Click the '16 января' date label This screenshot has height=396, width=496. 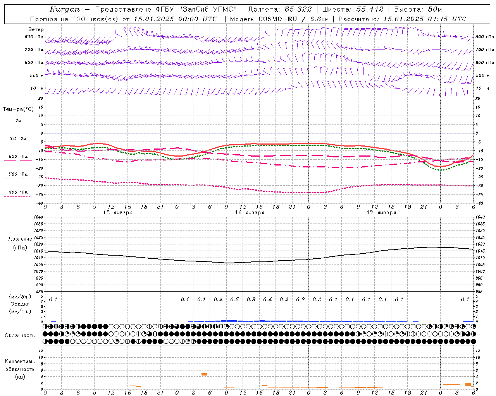click(250, 213)
